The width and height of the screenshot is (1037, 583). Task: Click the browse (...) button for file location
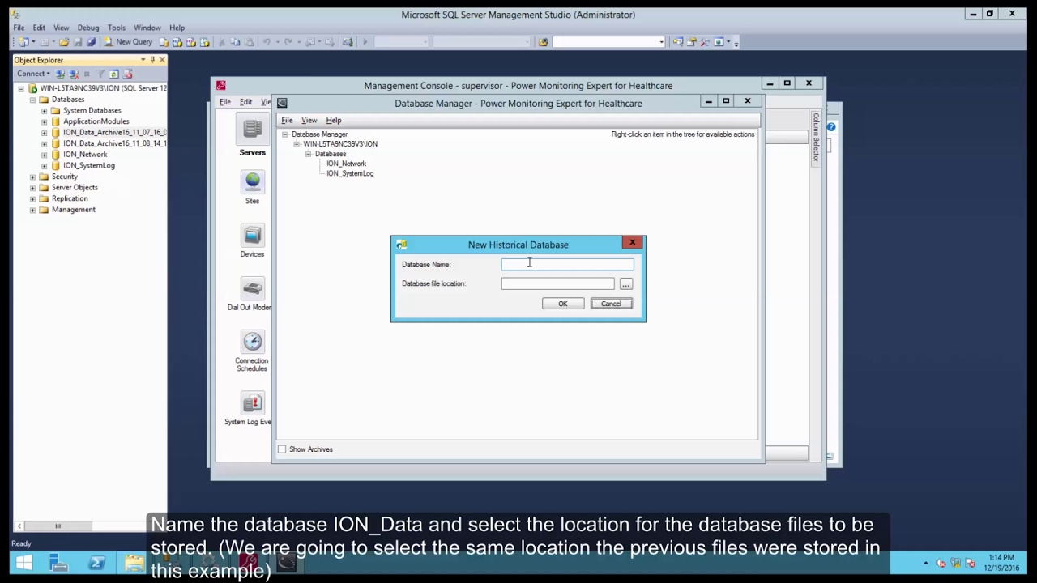pyautogui.click(x=625, y=283)
